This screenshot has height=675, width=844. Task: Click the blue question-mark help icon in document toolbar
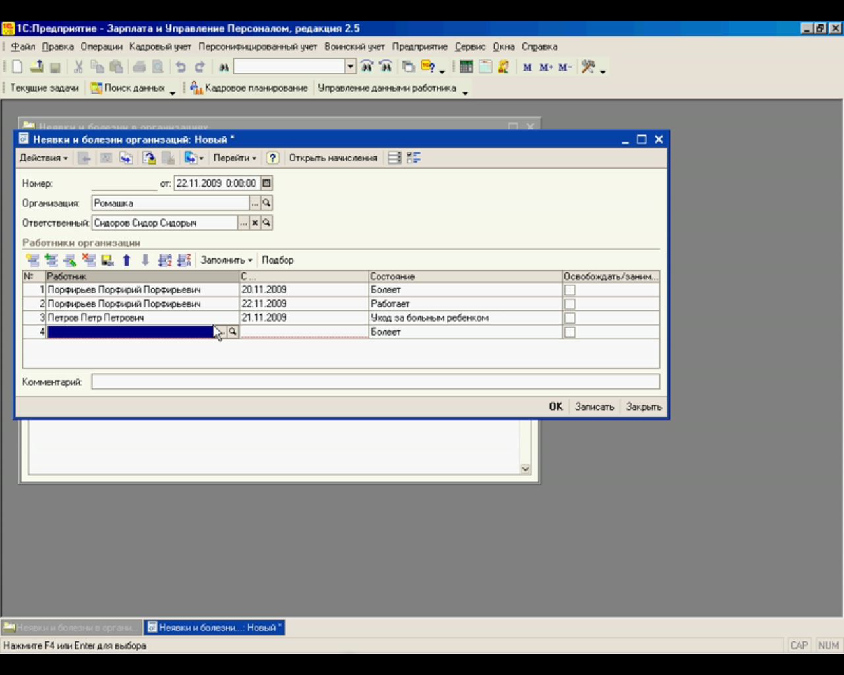[272, 158]
